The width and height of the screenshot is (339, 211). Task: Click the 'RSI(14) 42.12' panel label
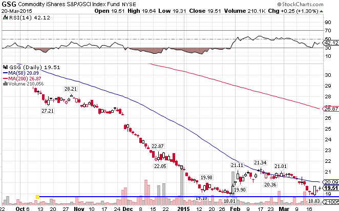(29, 18)
